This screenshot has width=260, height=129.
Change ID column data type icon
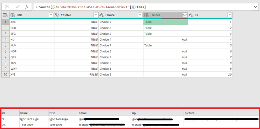click(x=191, y=15)
